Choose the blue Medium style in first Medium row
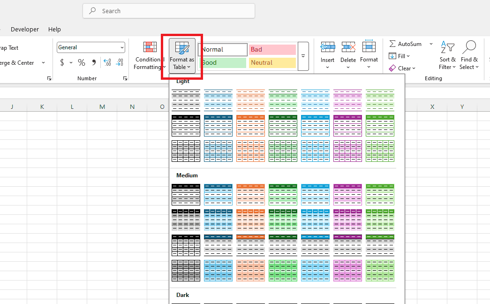 tap(218, 195)
